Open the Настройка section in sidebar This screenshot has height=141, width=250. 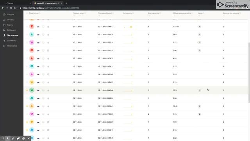click(10, 46)
